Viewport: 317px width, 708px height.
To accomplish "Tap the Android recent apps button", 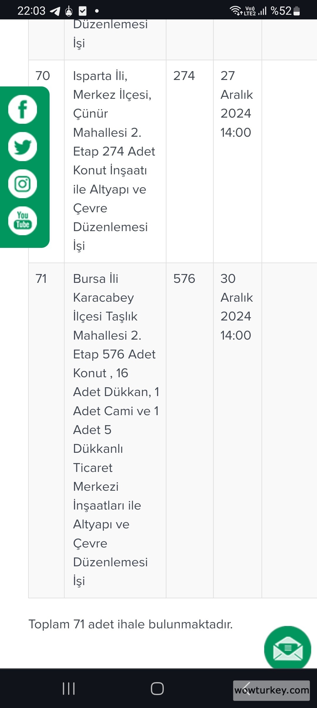I will [x=69, y=689].
